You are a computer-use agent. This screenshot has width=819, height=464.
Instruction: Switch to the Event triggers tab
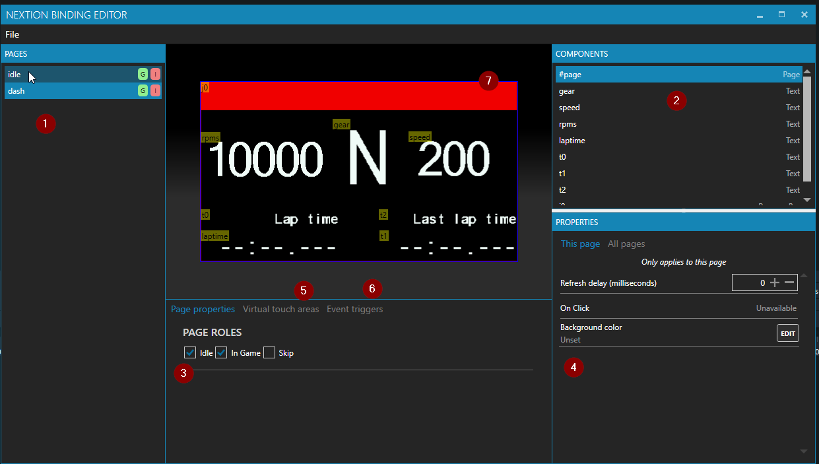click(x=354, y=309)
